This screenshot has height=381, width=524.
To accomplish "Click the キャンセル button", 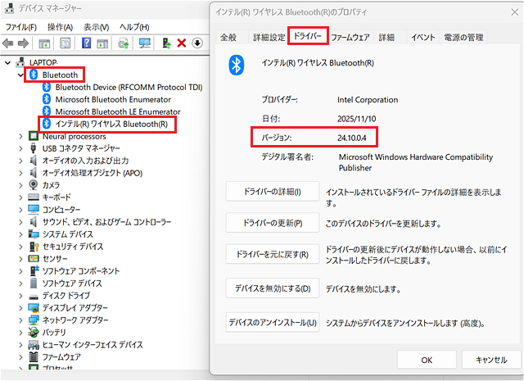I will (x=491, y=360).
